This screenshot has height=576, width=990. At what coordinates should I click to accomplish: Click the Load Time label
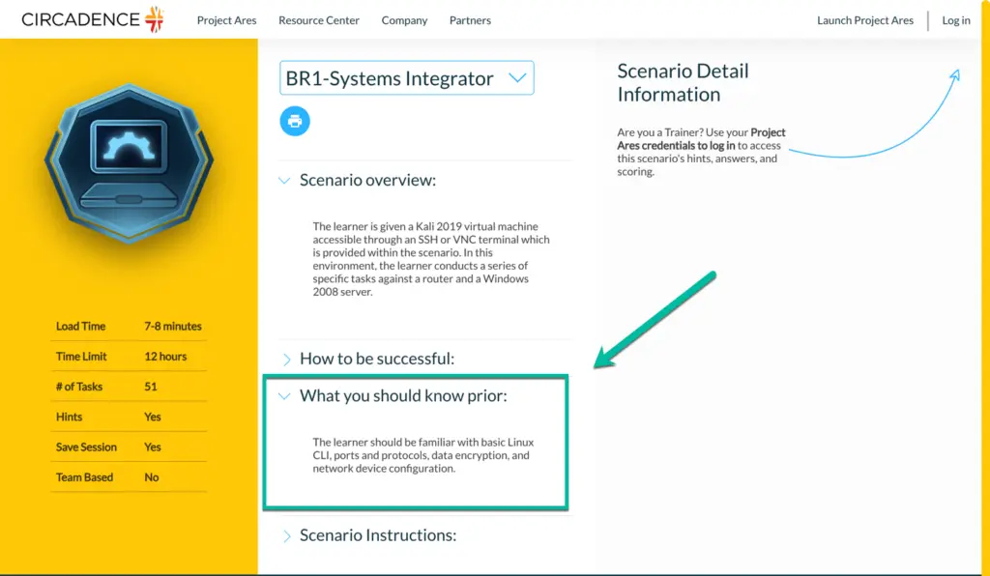81,326
